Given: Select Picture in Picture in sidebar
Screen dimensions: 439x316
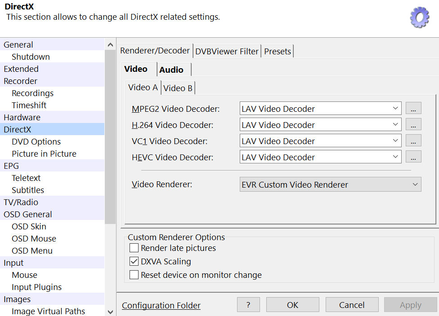Looking at the screenshot, I should (x=44, y=154).
